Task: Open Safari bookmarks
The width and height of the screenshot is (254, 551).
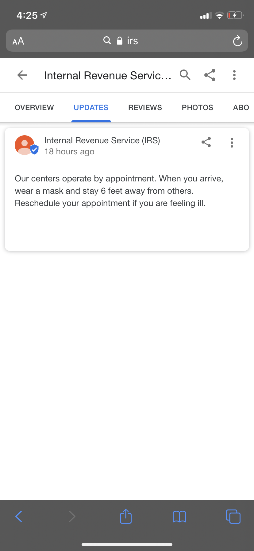Action: tap(179, 516)
